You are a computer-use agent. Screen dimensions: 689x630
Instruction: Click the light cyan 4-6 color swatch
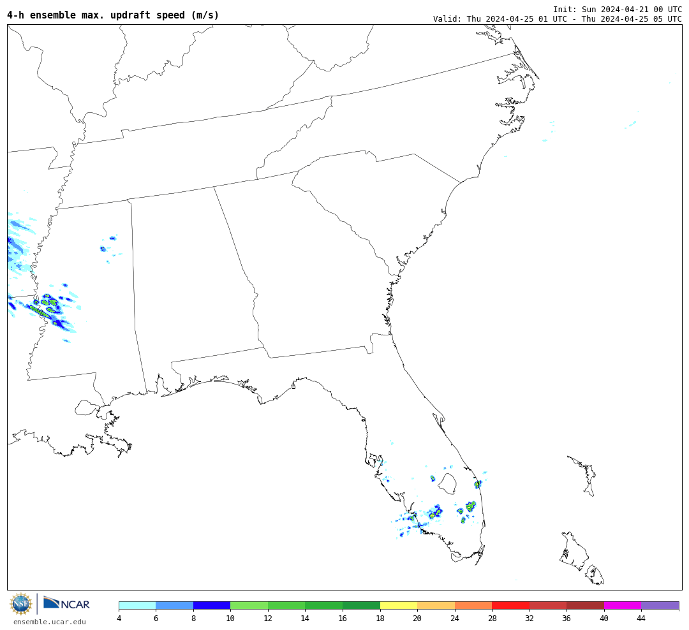(x=138, y=605)
